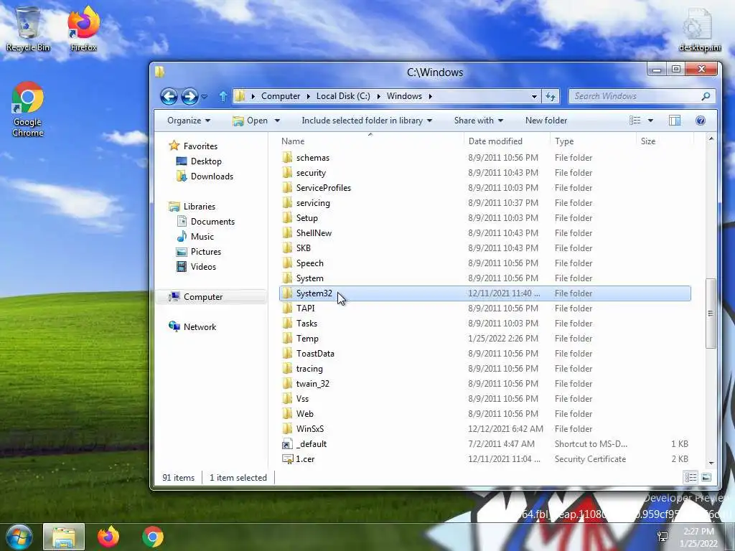This screenshot has height=551, width=735.
Task: Open the view options dropdown arrow
Action: (650, 121)
